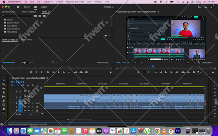
Task: Switch to Effect Controls tab
Action: (x=26, y=40)
